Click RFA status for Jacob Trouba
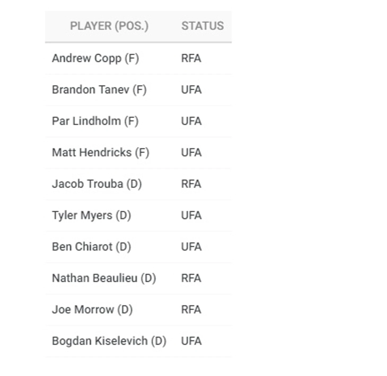387x376 pixels. pos(191,184)
